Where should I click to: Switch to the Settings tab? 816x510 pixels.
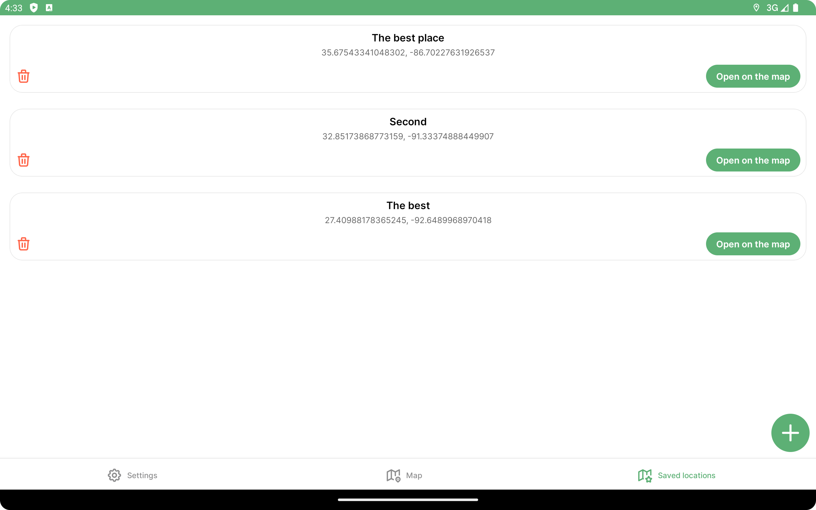pyautogui.click(x=133, y=475)
